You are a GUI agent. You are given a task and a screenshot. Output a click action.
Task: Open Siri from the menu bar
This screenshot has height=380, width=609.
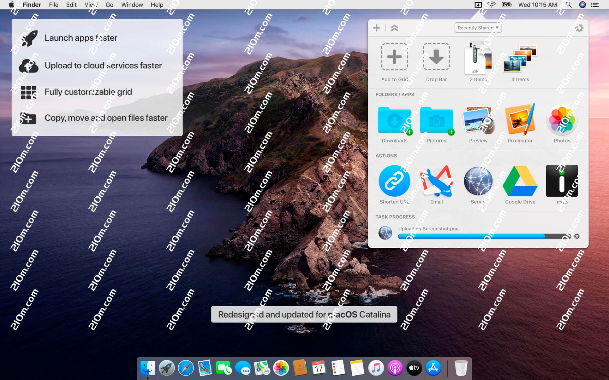coord(582,5)
